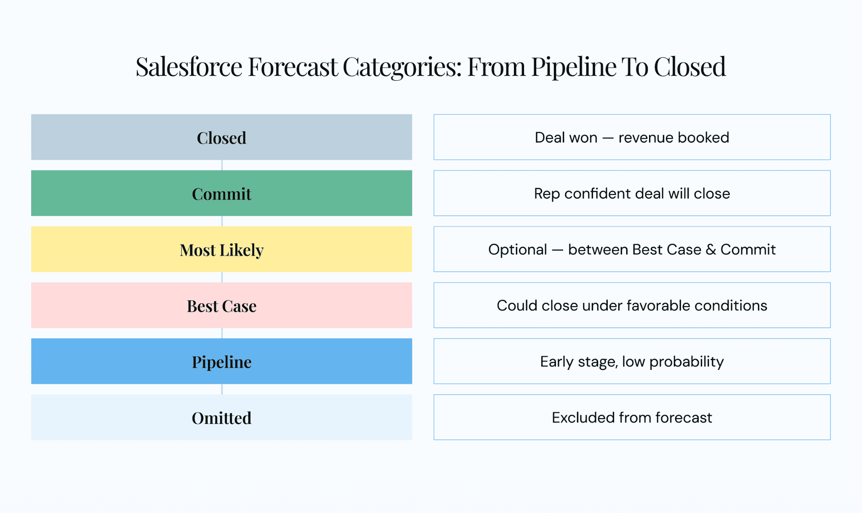Select the pink Best Case bar
This screenshot has height=513, width=862.
click(221, 305)
